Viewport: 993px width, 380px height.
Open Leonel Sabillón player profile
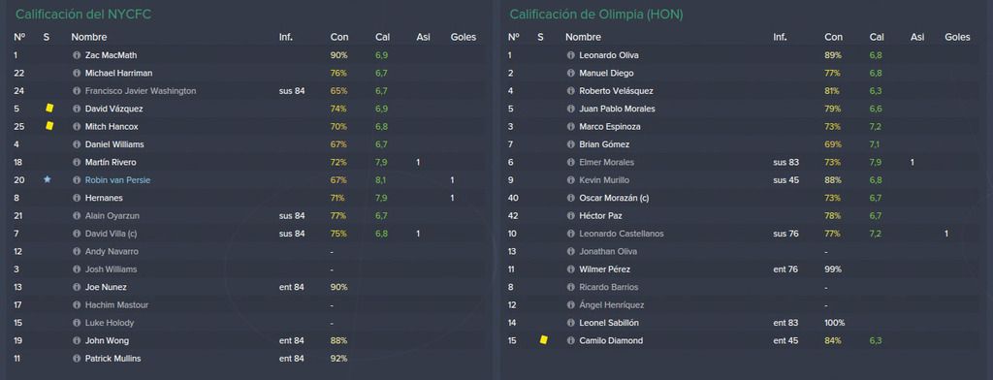tap(609, 323)
